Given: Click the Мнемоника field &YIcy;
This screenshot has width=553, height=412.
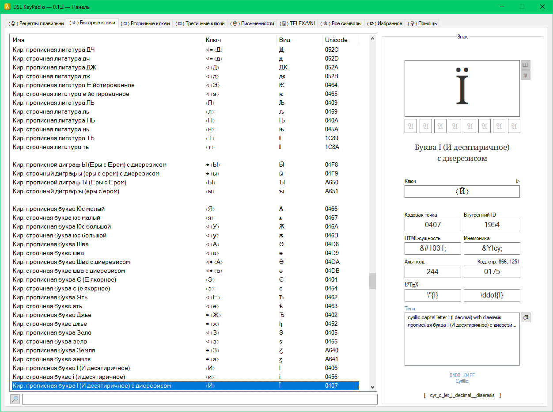Looking at the screenshot, I should click(492, 248).
